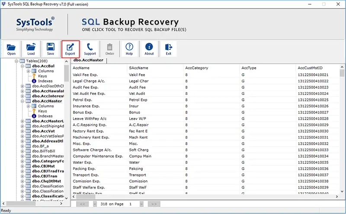Select the dbo.CBJMst table
Screen dimensions: 346x214
[x=43, y=166]
